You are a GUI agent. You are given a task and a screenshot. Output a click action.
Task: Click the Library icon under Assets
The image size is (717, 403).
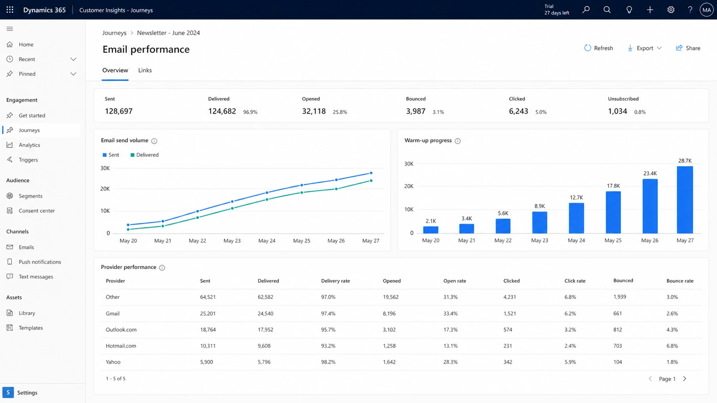pyautogui.click(x=10, y=313)
